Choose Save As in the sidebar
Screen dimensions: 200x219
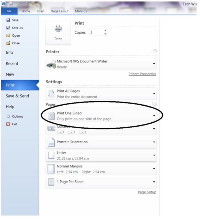pos(14,28)
